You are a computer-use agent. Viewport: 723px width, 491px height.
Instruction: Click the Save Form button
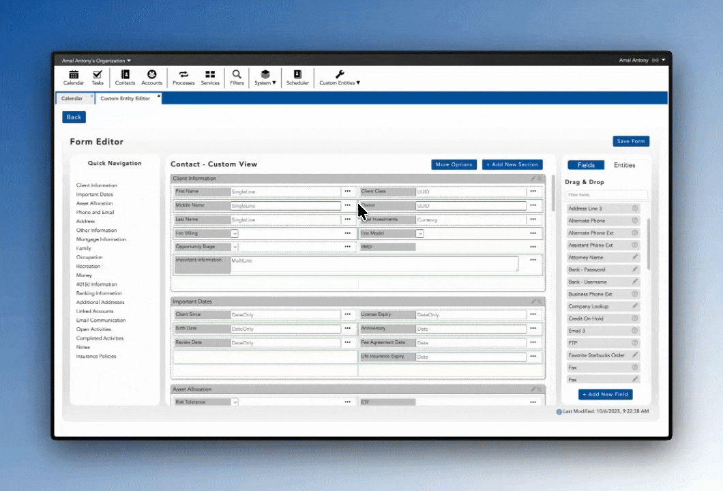[631, 141]
